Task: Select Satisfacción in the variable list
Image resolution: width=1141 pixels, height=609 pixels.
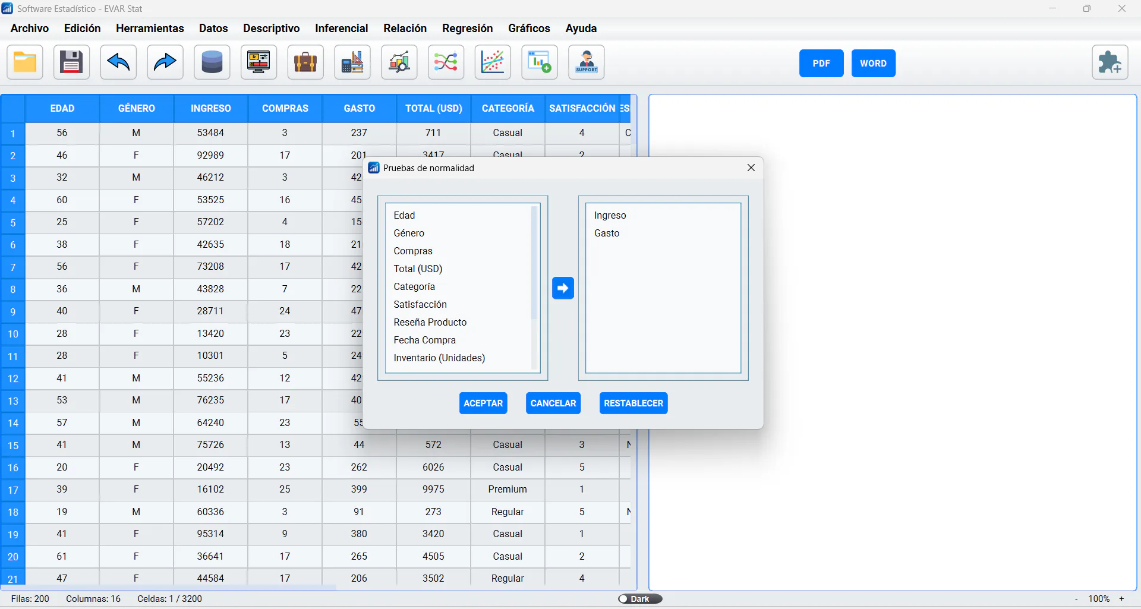Action: [420, 304]
